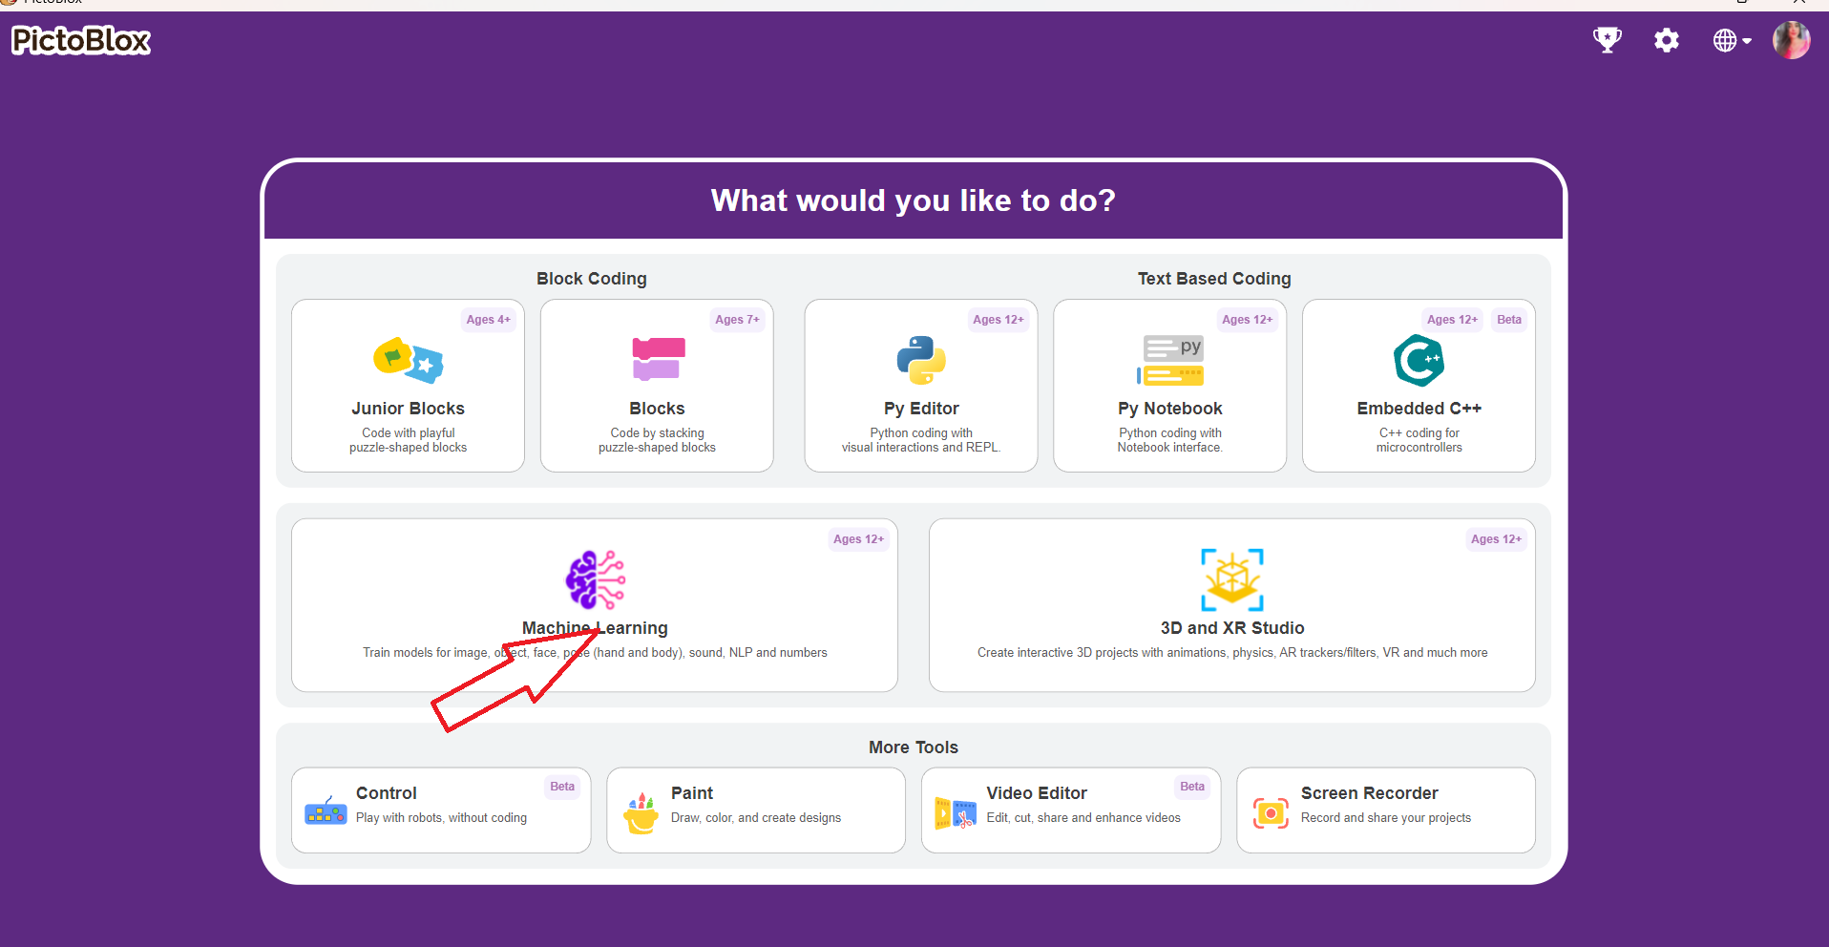The height and width of the screenshot is (947, 1829).
Task: Launch Py Notebook by its title
Action: coord(1170,409)
